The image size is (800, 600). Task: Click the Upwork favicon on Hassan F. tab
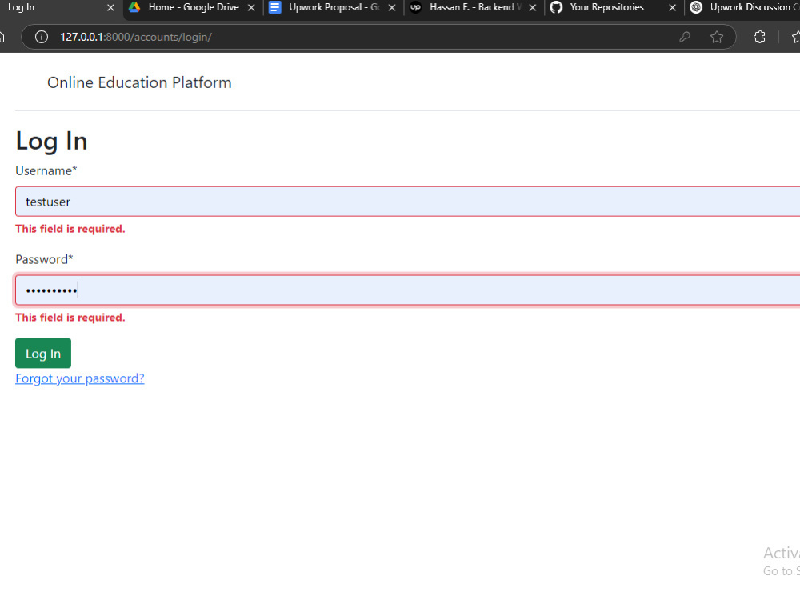pos(416,7)
